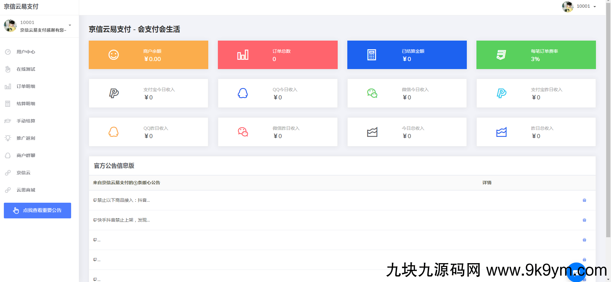
Task: Click the blue chart icon for 昨日总收入
Action: (x=501, y=132)
